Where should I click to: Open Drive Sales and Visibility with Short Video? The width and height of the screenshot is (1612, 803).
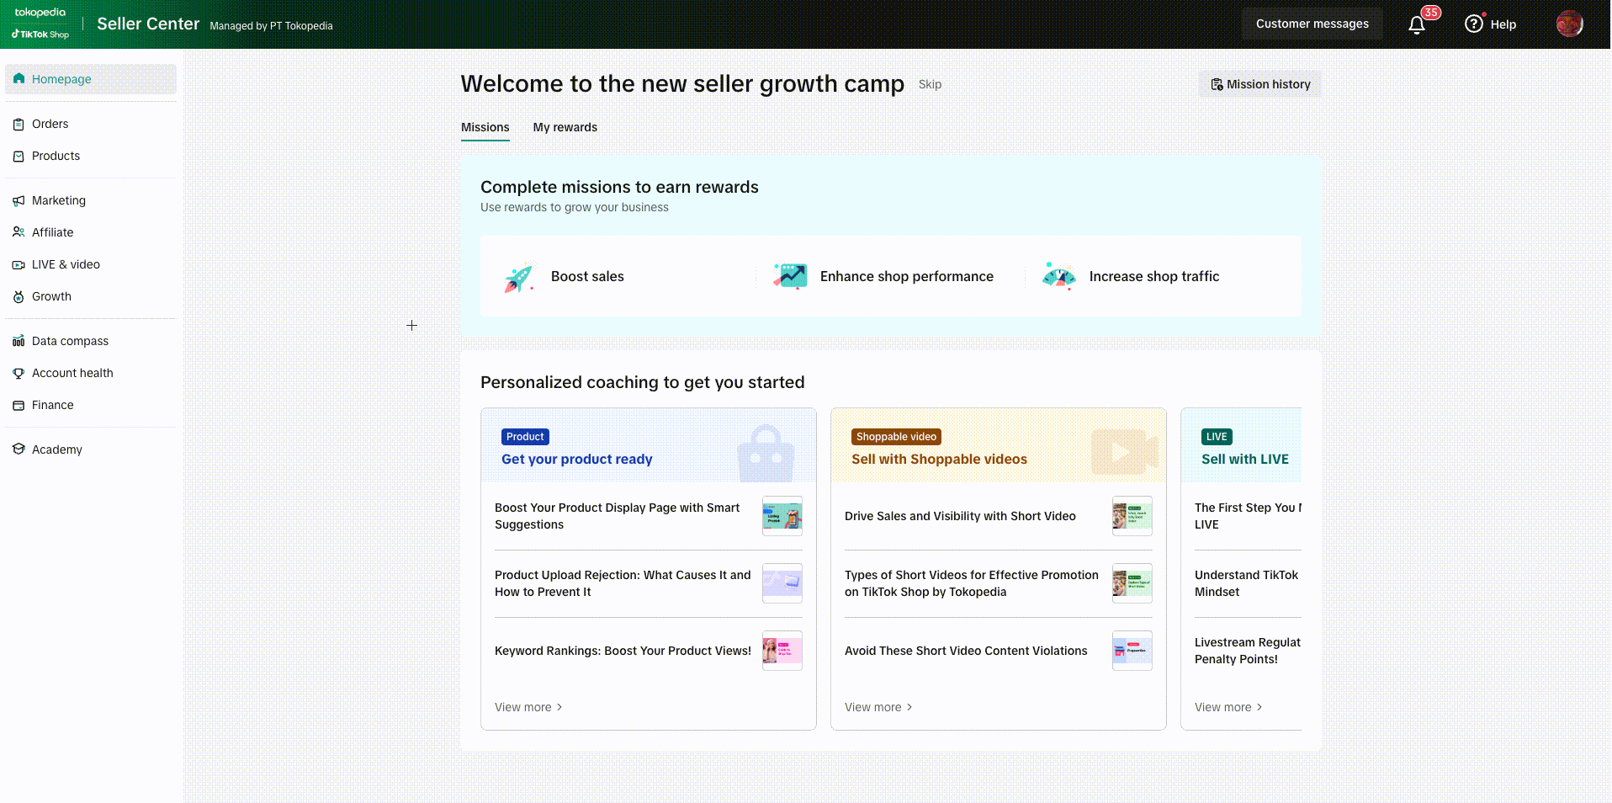pos(960,516)
